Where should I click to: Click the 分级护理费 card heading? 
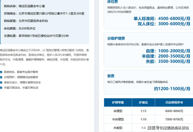click(116, 38)
